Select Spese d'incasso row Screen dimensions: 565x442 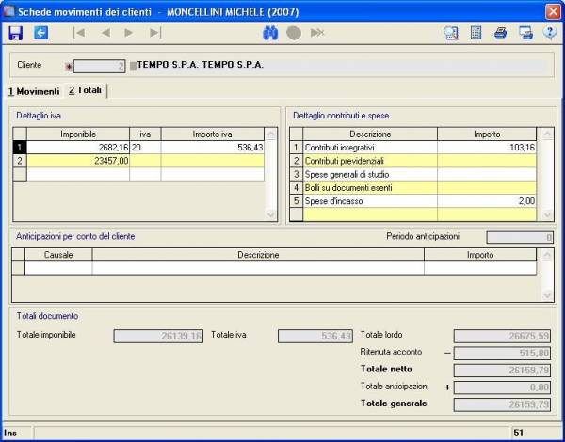pos(413,201)
